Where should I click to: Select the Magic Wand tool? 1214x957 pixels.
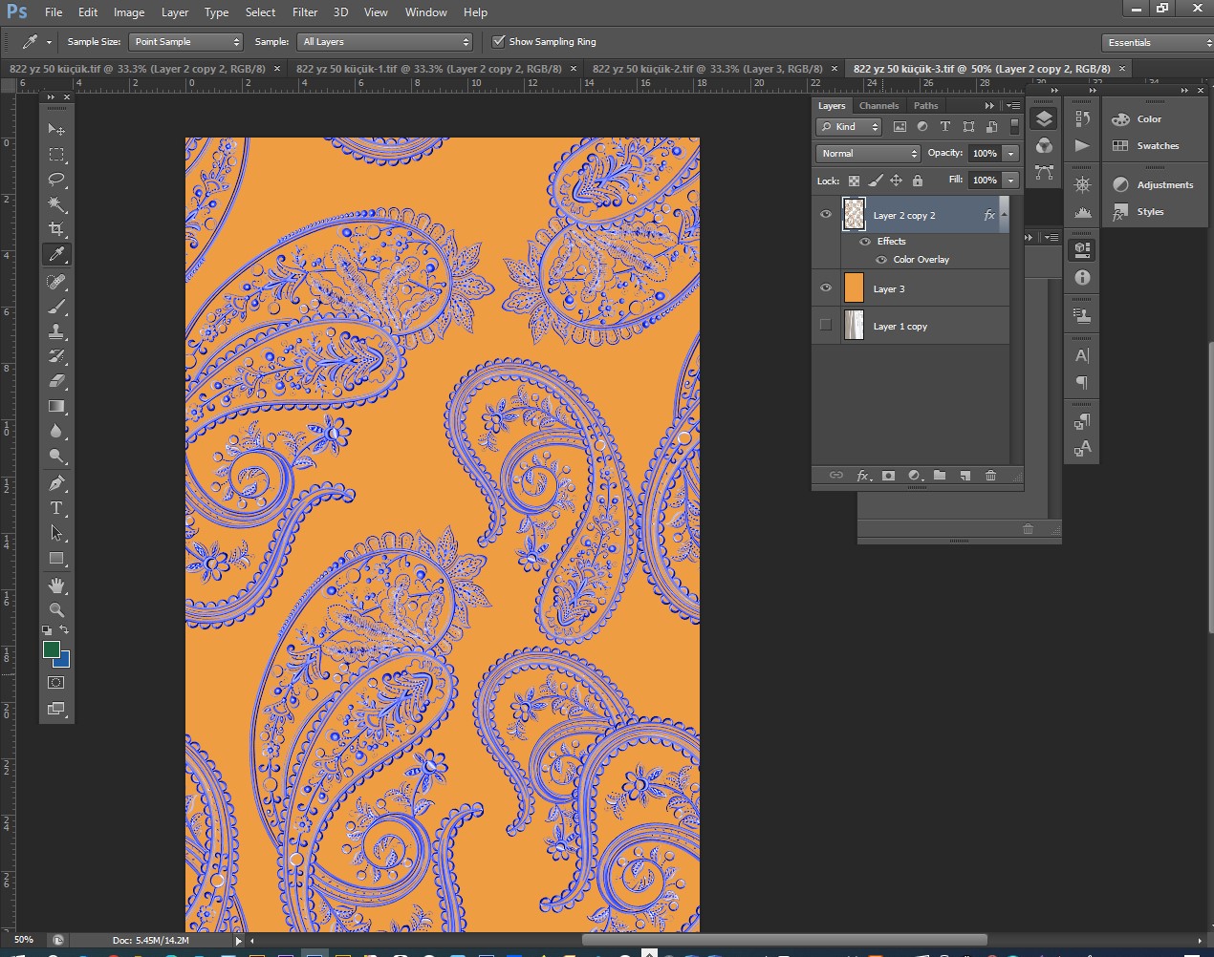56,204
